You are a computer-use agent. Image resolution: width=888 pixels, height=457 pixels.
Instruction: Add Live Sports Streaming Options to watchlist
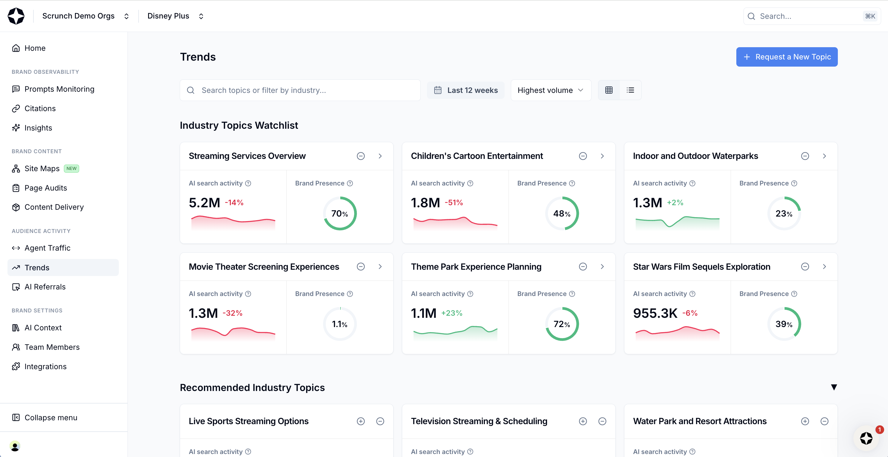(x=361, y=421)
